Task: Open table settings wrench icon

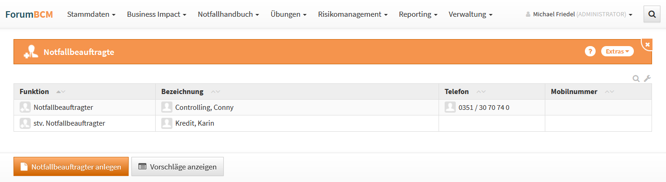Action: click(647, 79)
